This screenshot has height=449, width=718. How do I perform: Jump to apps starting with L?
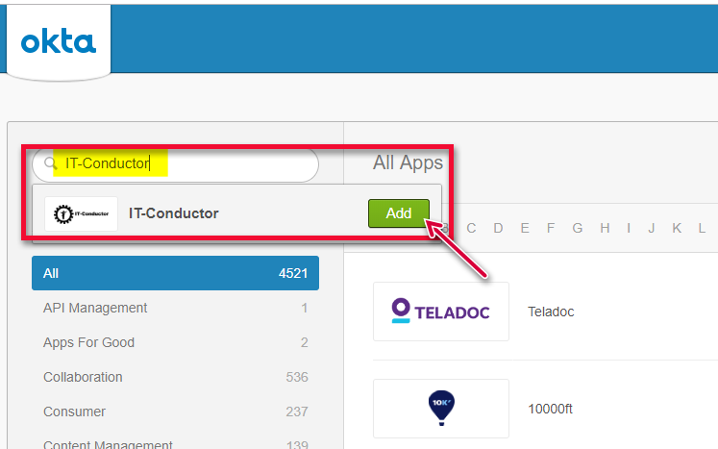(702, 228)
